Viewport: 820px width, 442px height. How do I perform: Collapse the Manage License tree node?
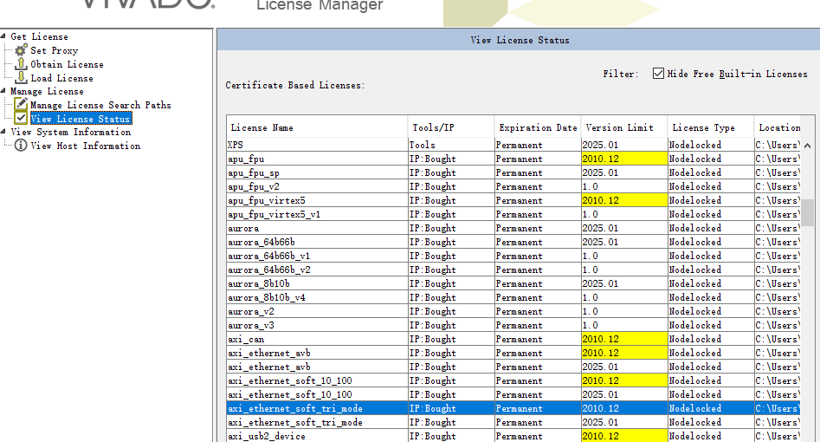pyautogui.click(x=3, y=91)
